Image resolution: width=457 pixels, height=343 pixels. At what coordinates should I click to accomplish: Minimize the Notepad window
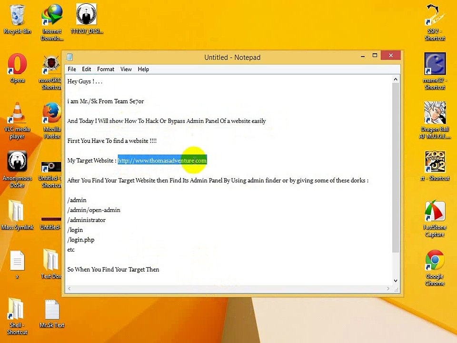(363, 56)
